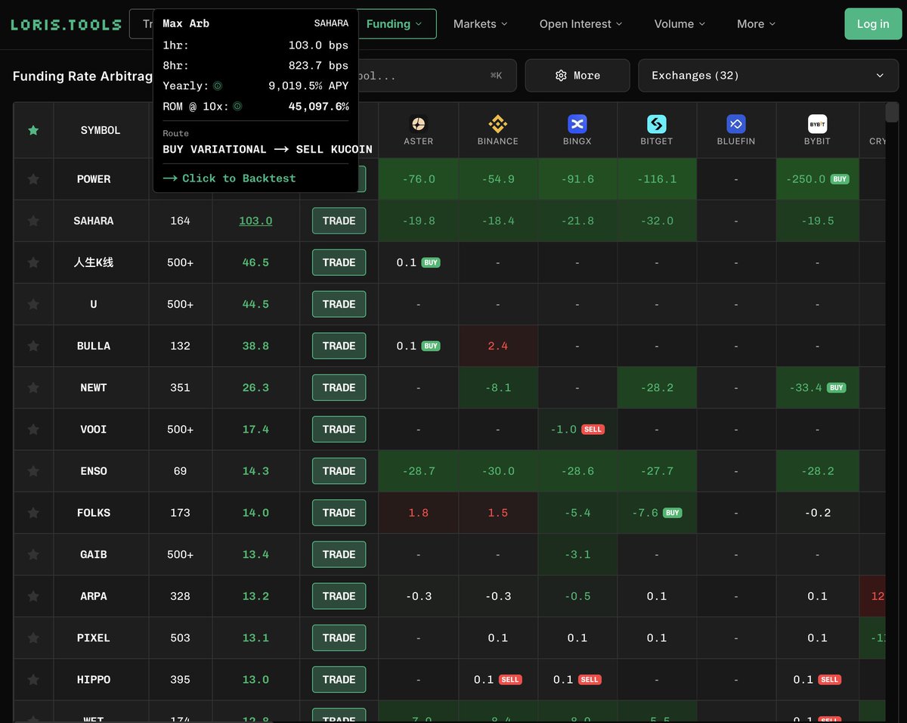The width and height of the screenshot is (907, 723).
Task: Click the -28.2 Bitget cell for NEWT
Action: (x=657, y=387)
